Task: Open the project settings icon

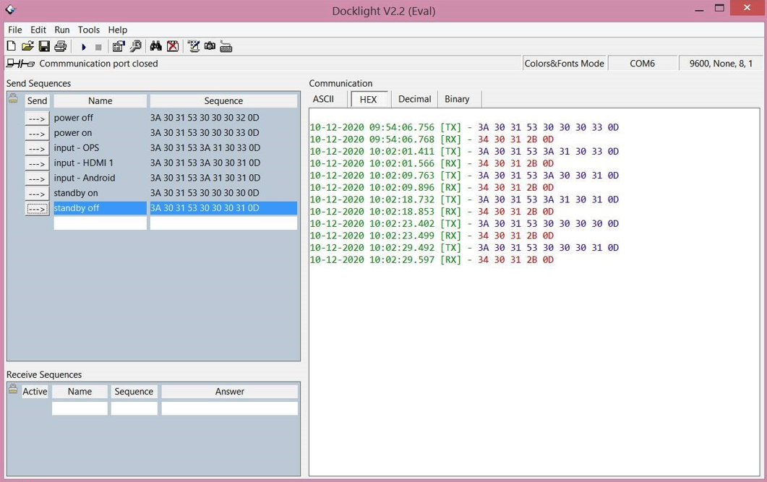Action: pyautogui.click(x=119, y=47)
